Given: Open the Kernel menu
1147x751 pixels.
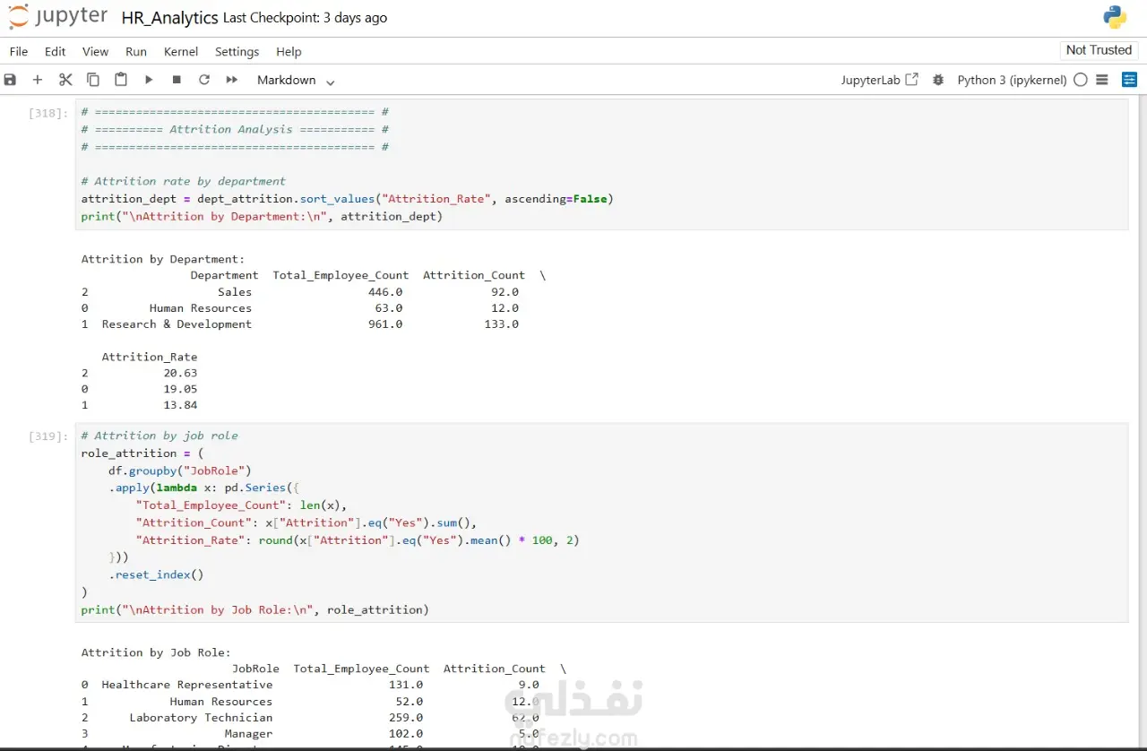Looking at the screenshot, I should pos(181,52).
